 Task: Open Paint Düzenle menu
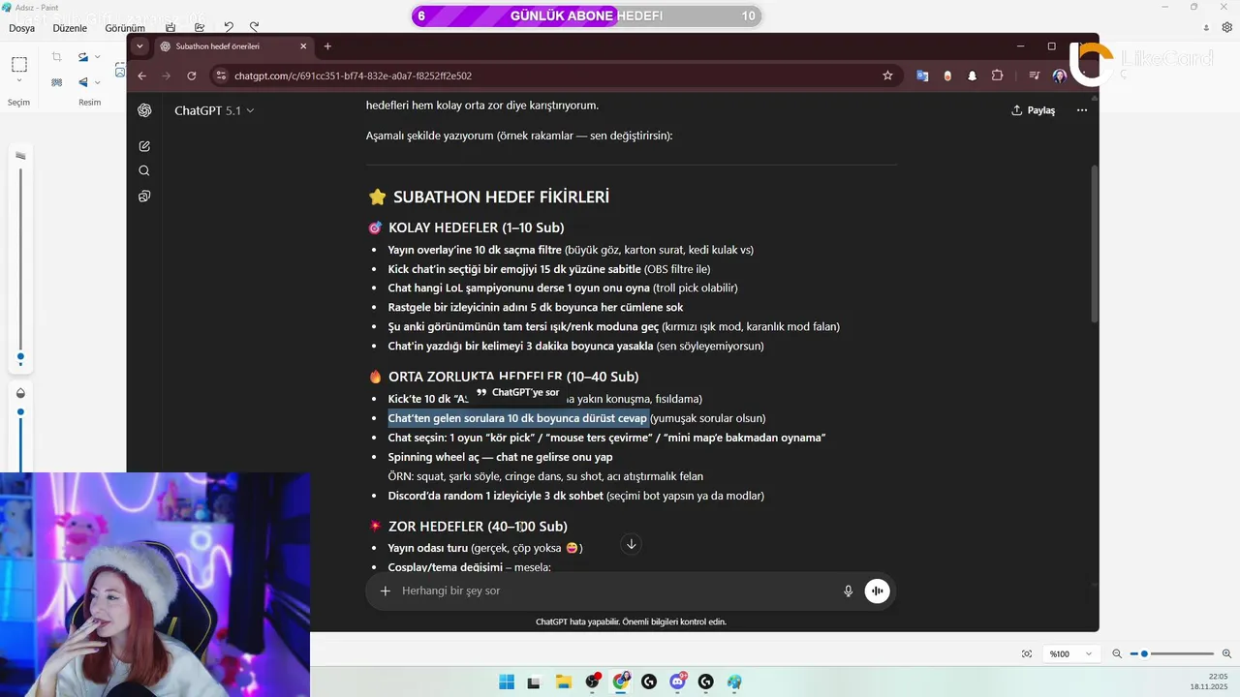[x=70, y=28]
